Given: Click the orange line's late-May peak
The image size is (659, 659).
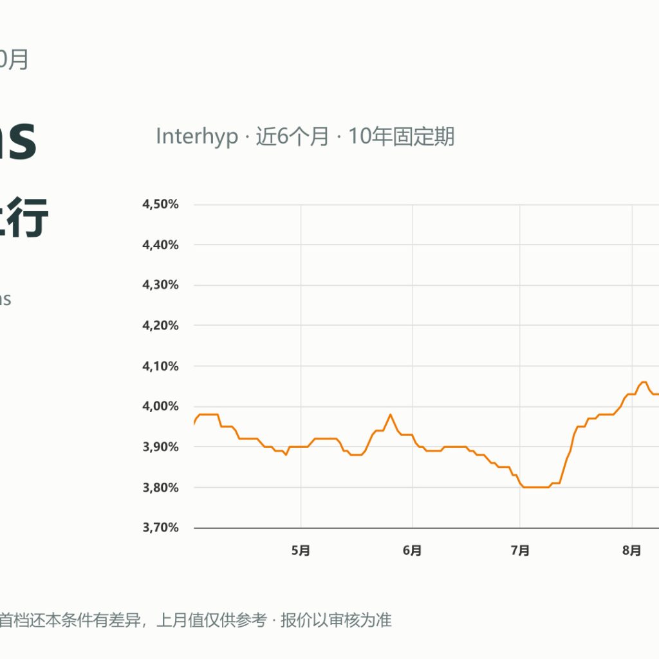Looking at the screenshot, I should pos(391,415).
